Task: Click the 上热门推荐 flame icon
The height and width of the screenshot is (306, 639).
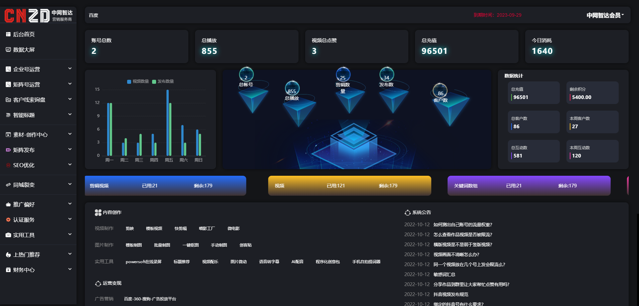Action: point(8,255)
